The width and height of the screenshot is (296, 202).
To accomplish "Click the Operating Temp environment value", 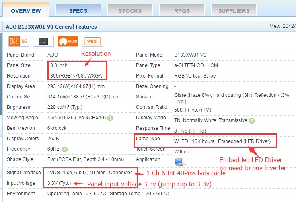I will click(108, 193).
